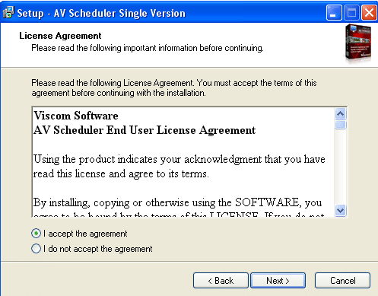Continue installation with the Next button
The height and width of the screenshot is (296, 378).
pyautogui.click(x=278, y=281)
